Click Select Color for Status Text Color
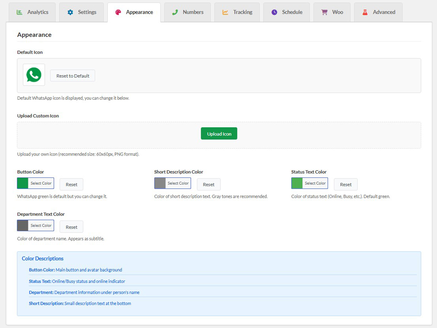Image resolution: width=437 pixels, height=328 pixels. pos(315,183)
